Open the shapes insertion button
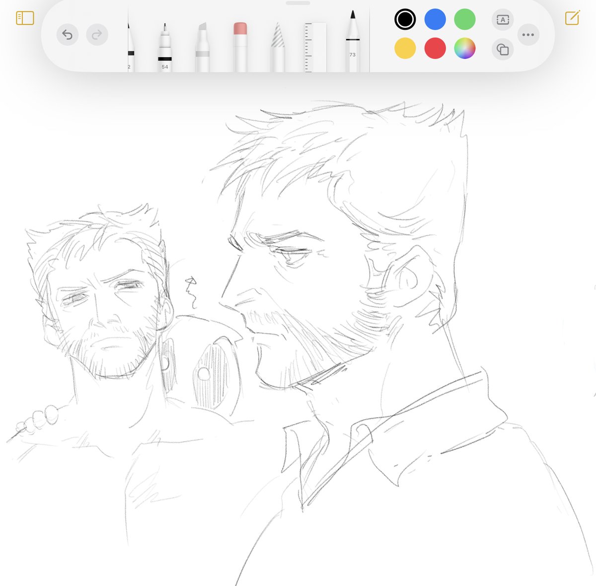Image resolution: width=596 pixels, height=586 pixels. tap(503, 50)
